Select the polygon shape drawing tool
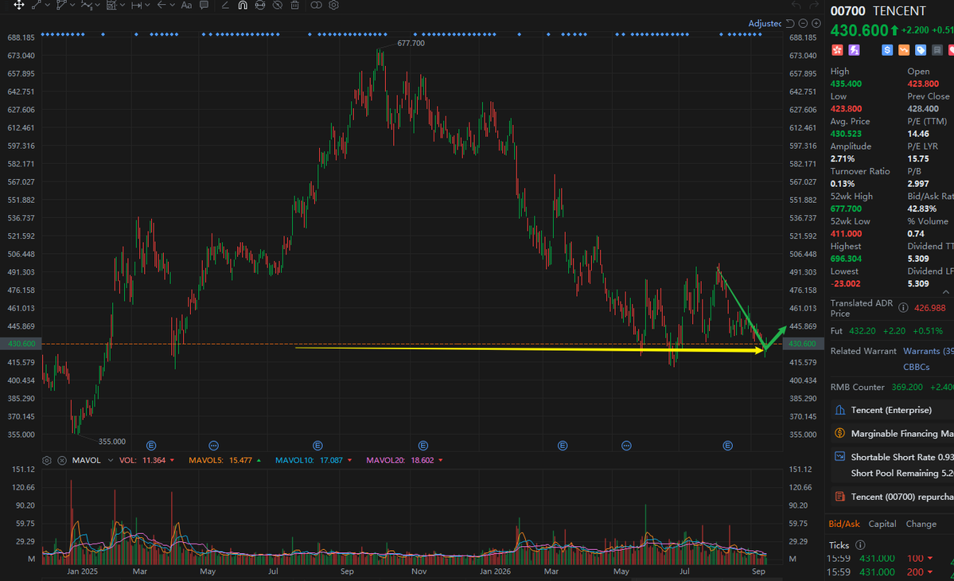 click(60, 5)
